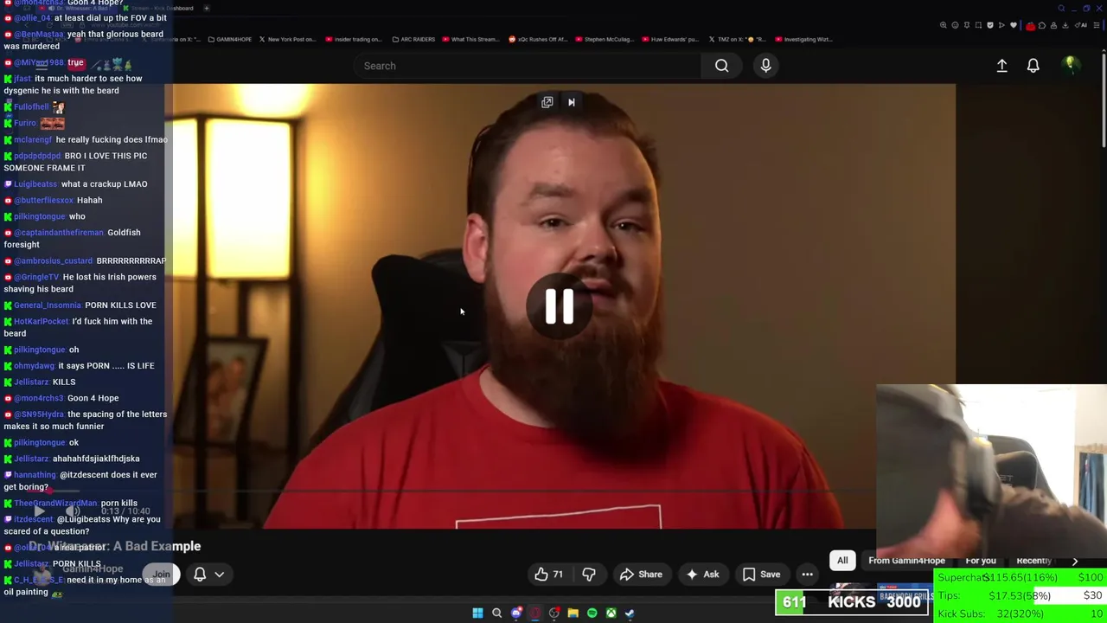Click chat username TheeGrandWizardMan
The width and height of the screenshot is (1107, 623).
(55, 503)
